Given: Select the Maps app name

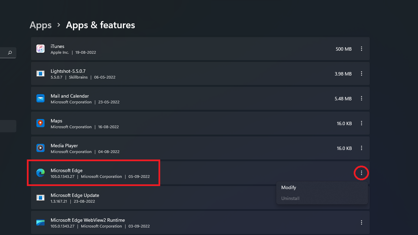Looking at the screenshot, I should pyautogui.click(x=56, y=121).
